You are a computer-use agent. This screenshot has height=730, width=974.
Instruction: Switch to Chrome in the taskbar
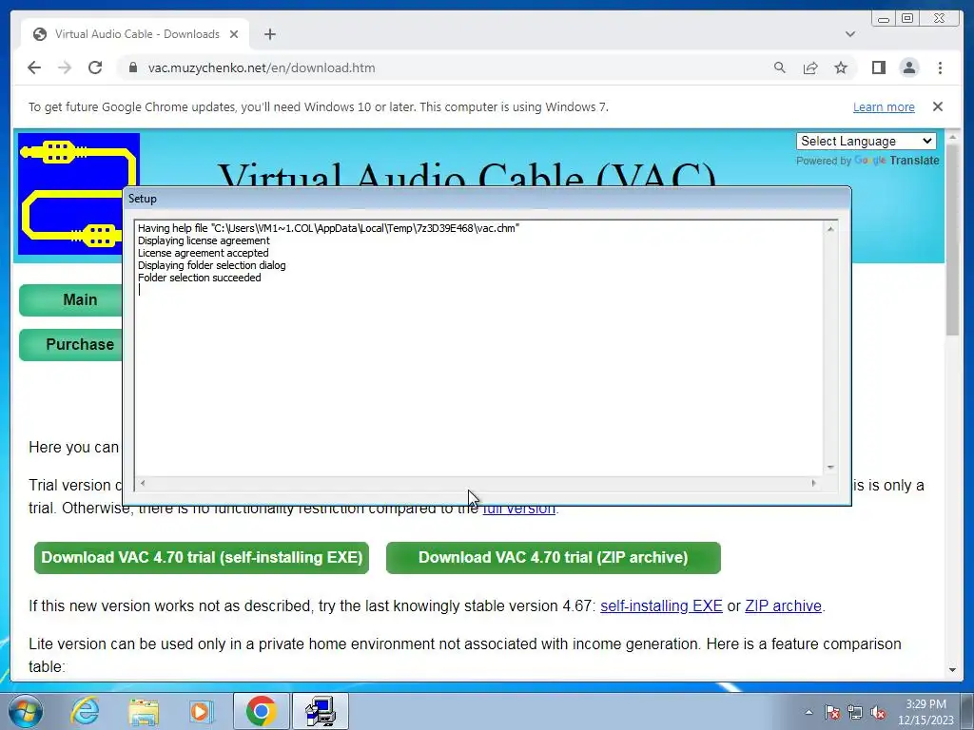coord(261,711)
